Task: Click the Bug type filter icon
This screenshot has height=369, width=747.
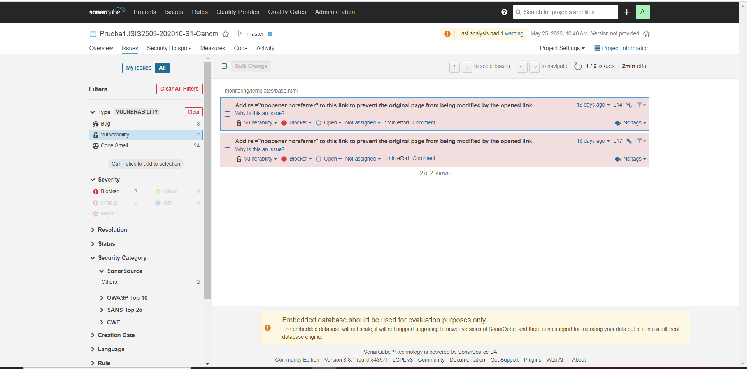Action: [96, 124]
